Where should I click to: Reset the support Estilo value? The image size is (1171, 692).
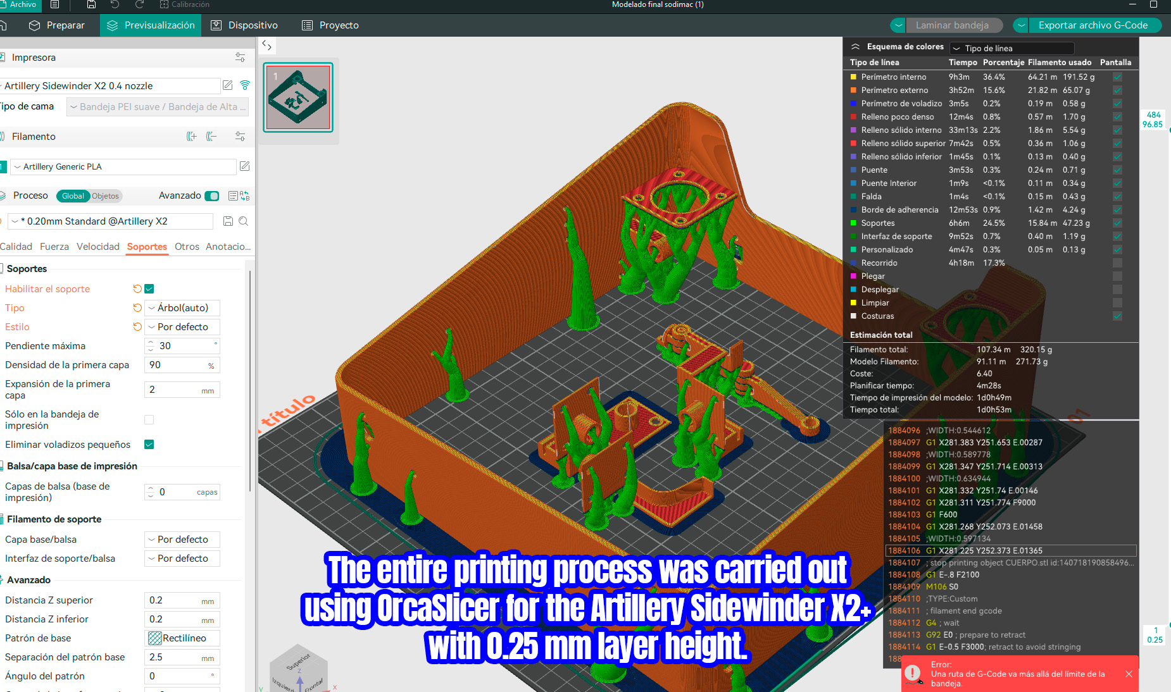click(x=137, y=327)
